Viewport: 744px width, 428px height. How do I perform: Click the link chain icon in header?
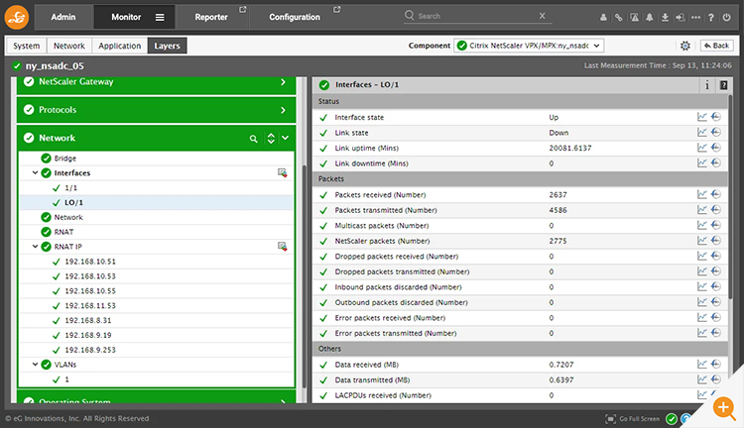[x=618, y=18]
